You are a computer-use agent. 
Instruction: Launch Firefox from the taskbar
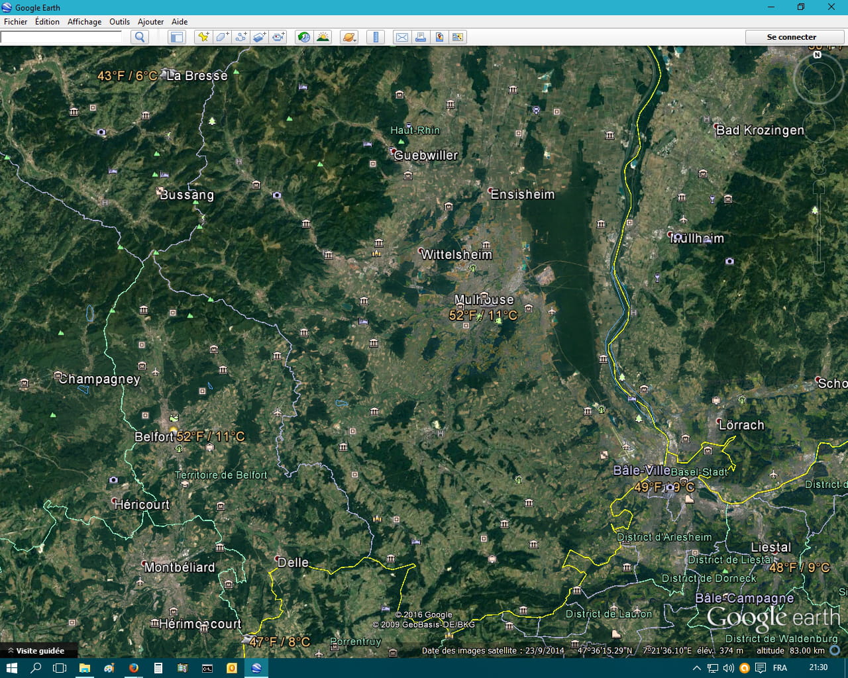(x=133, y=668)
